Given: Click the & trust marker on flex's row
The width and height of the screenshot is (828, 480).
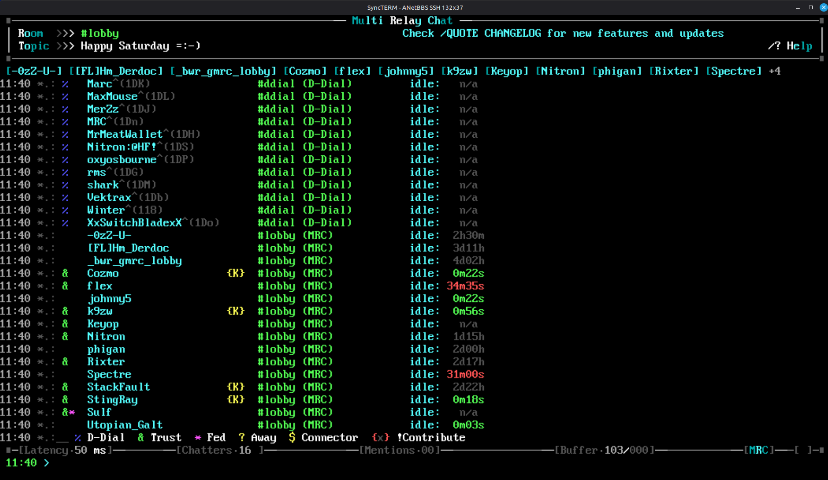Looking at the screenshot, I should click(x=65, y=286).
